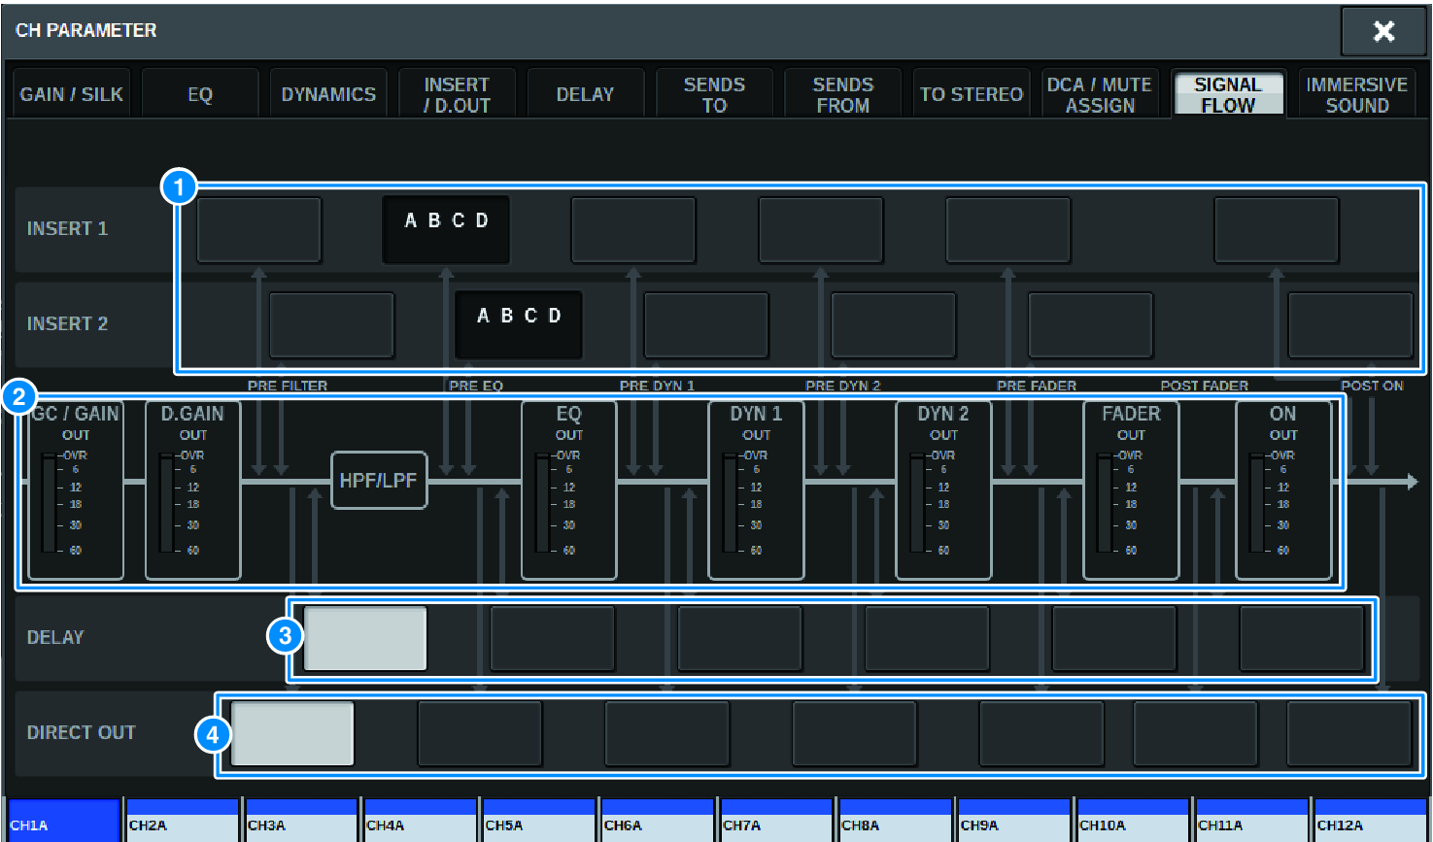
Task: Go to the IMMERSIVE SOUND tab
Action: pyautogui.click(x=1356, y=94)
